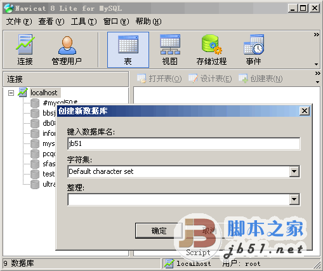Viewport: 323px width, 271px height.
Task: Minimize the Navicat window
Action: [293, 8]
